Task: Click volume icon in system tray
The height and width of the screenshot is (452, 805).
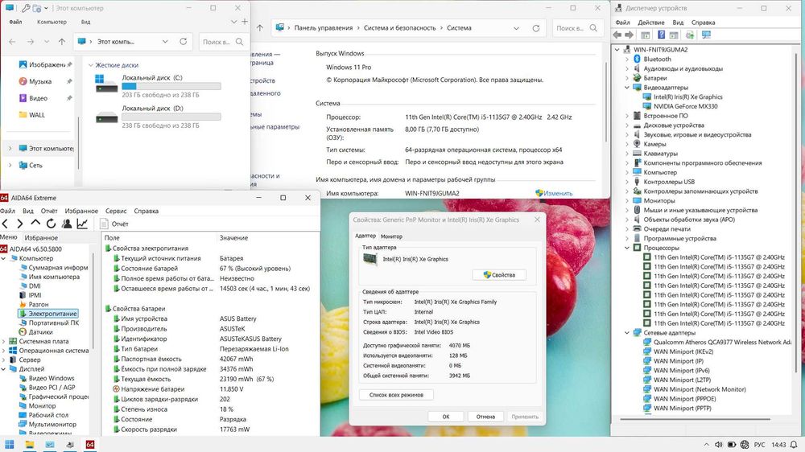Action: click(x=719, y=444)
